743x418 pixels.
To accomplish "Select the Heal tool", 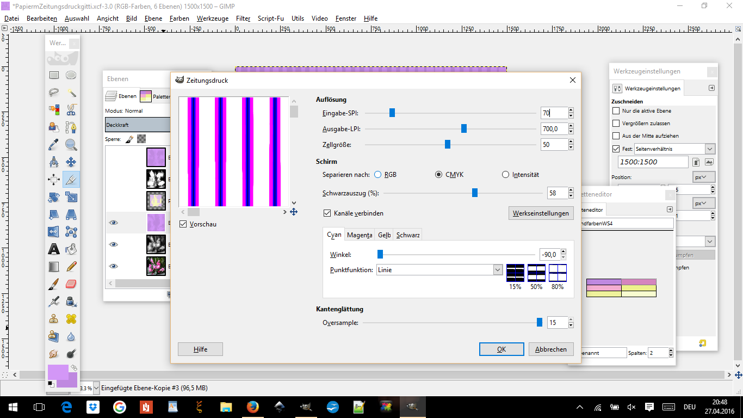I will pyautogui.click(x=71, y=319).
